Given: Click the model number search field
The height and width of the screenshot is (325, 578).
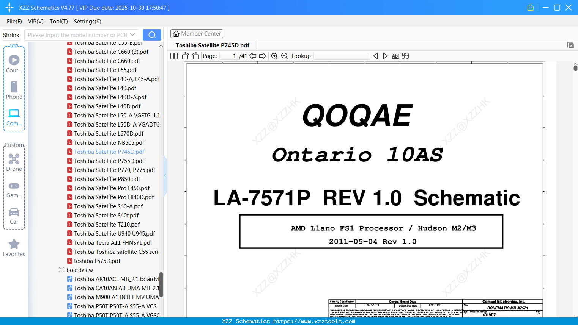Looking at the screenshot, I should pos(77,35).
